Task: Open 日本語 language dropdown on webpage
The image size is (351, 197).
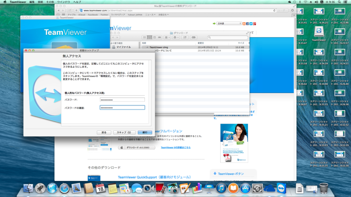Action: pos(229,24)
